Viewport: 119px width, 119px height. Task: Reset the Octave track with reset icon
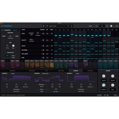coord(52,46)
